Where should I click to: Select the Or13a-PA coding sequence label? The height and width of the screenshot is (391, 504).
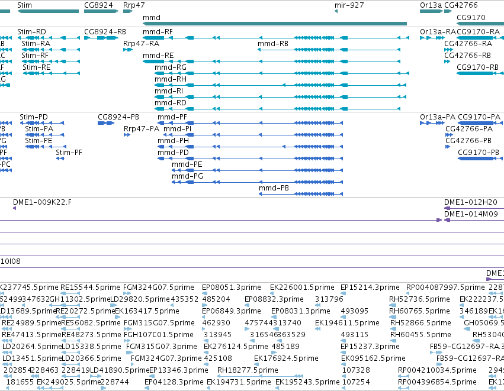click(x=438, y=117)
